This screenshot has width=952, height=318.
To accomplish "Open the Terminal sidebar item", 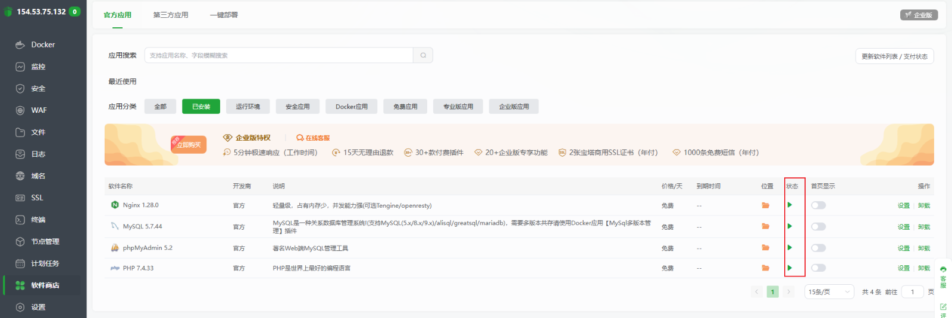I will [x=38, y=220].
